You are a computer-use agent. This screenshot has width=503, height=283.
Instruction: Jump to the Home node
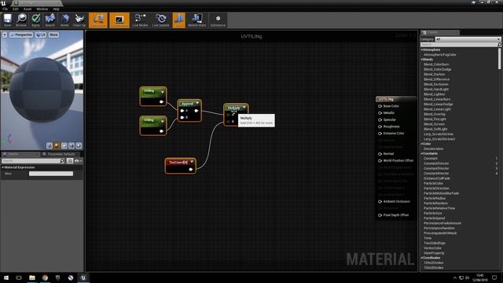64,20
